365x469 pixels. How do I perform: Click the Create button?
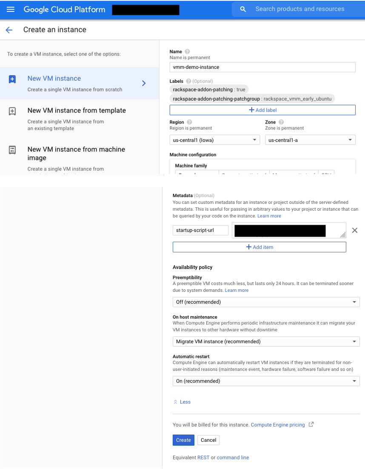tap(183, 440)
